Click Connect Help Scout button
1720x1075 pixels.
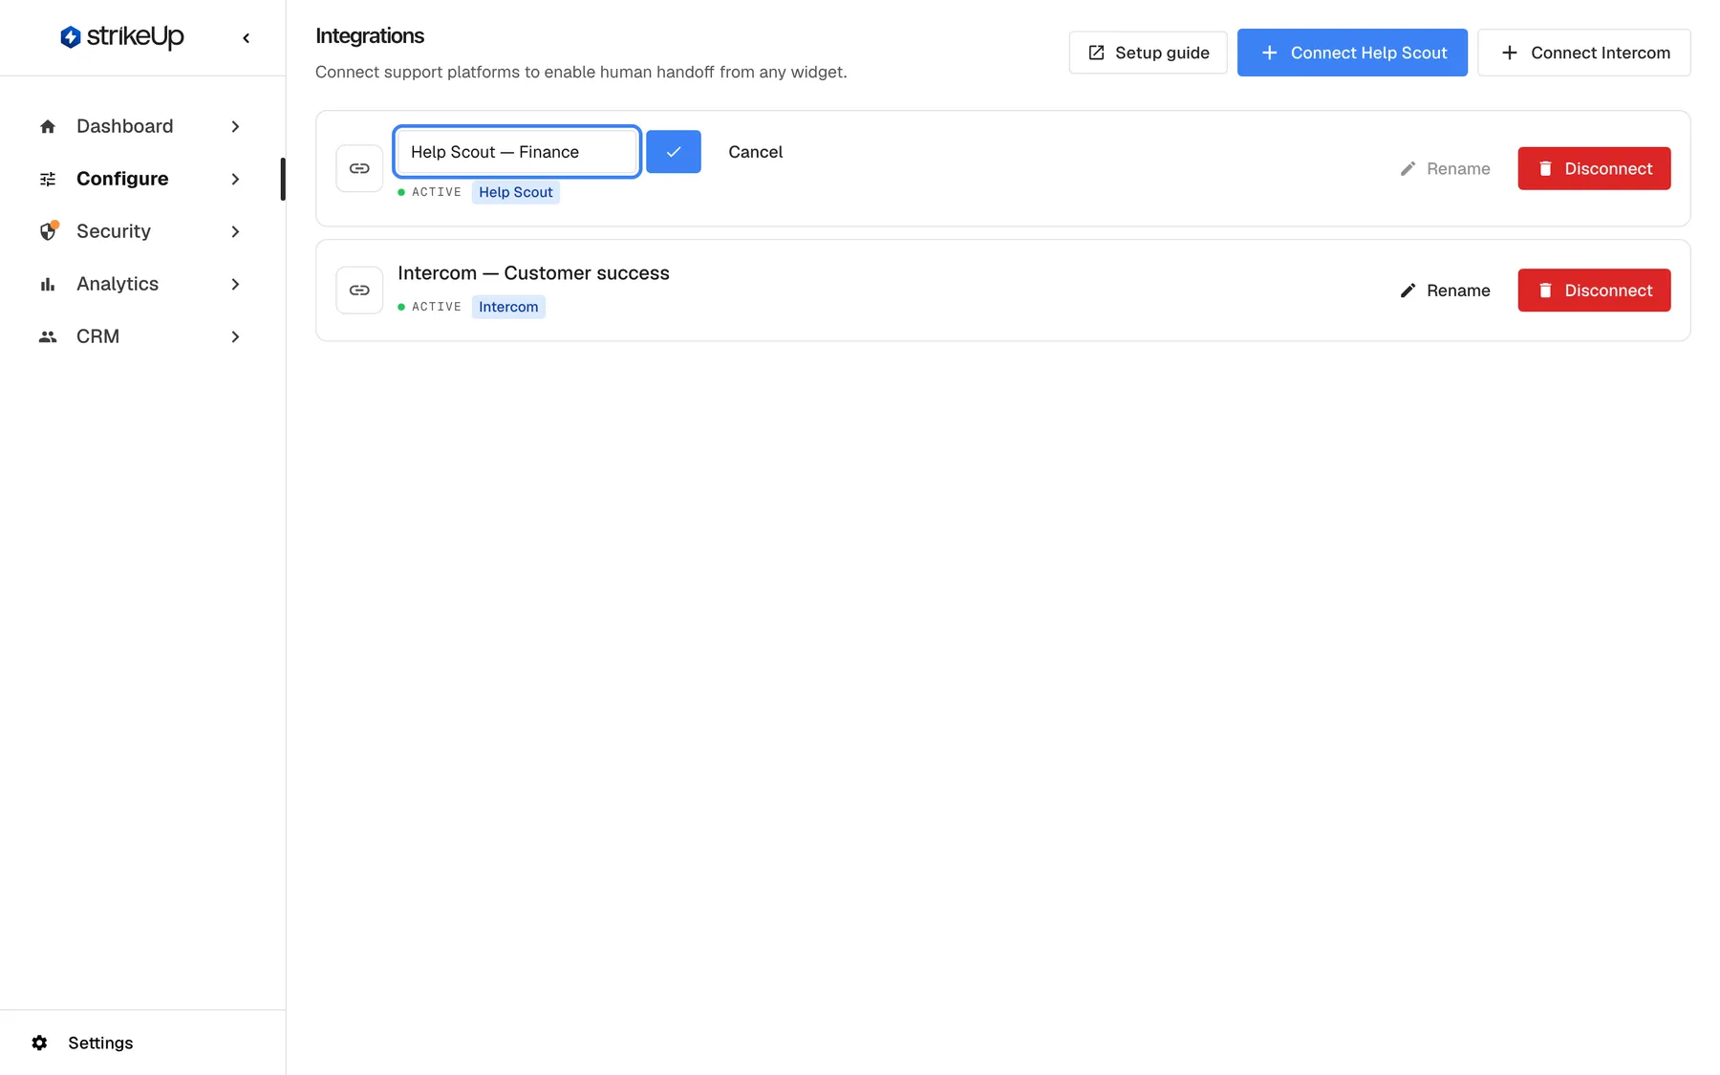pyautogui.click(x=1352, y=53)
